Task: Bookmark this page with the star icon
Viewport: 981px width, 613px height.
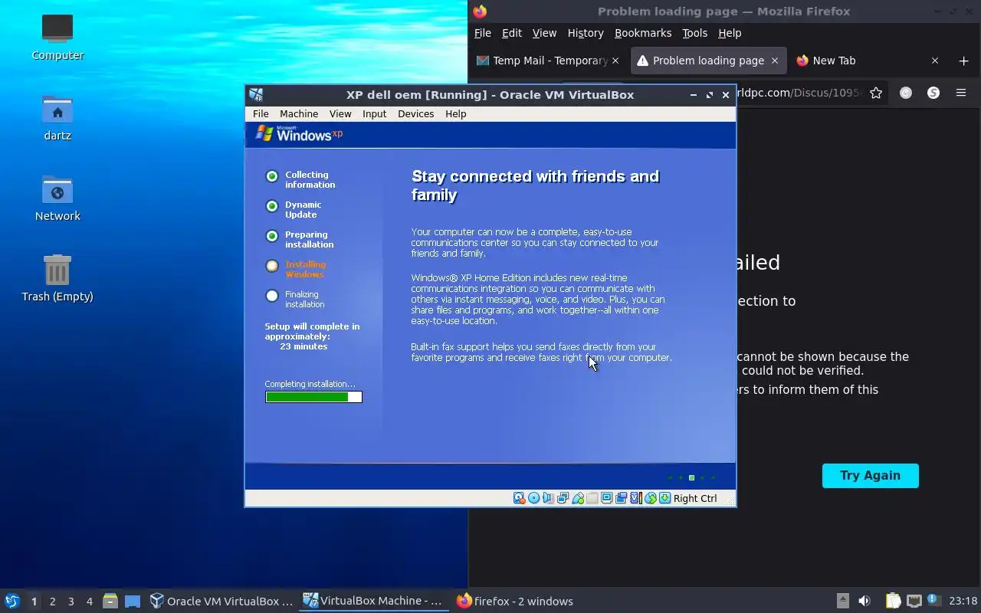Action: (876, 93)
